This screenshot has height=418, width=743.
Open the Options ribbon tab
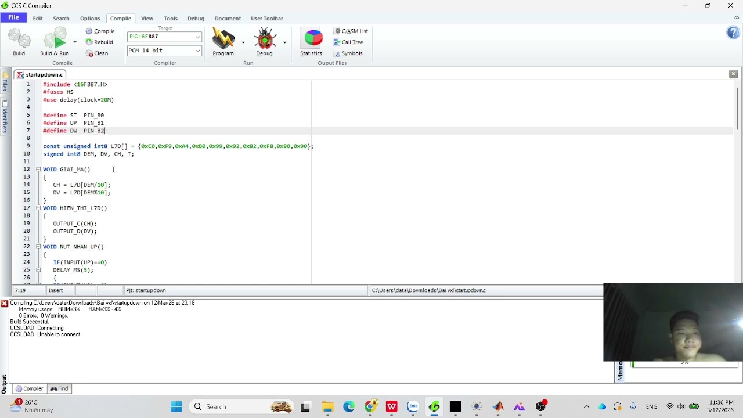point(90,19)
